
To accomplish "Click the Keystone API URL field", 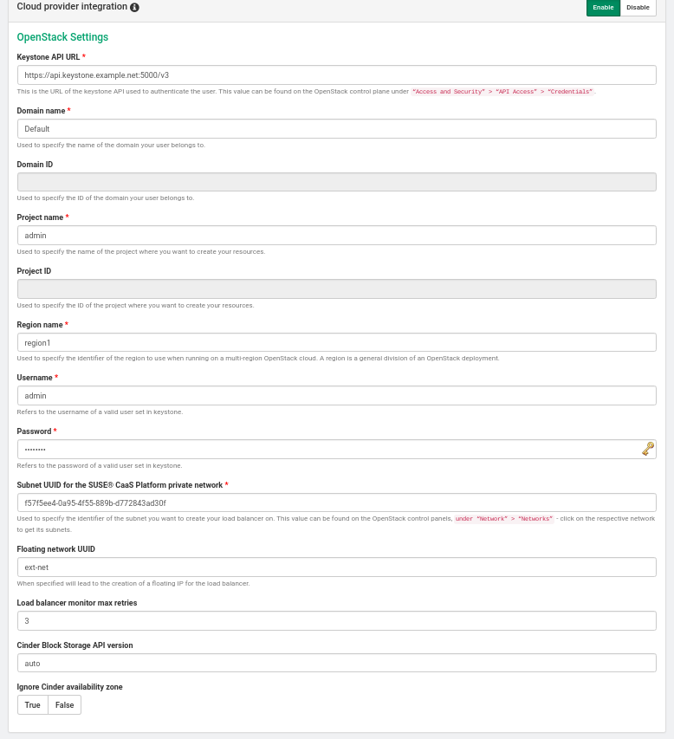I will tap(336, 75).
